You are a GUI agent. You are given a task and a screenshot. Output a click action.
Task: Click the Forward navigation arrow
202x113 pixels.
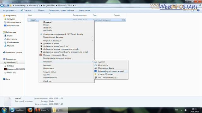pos(6,6)
